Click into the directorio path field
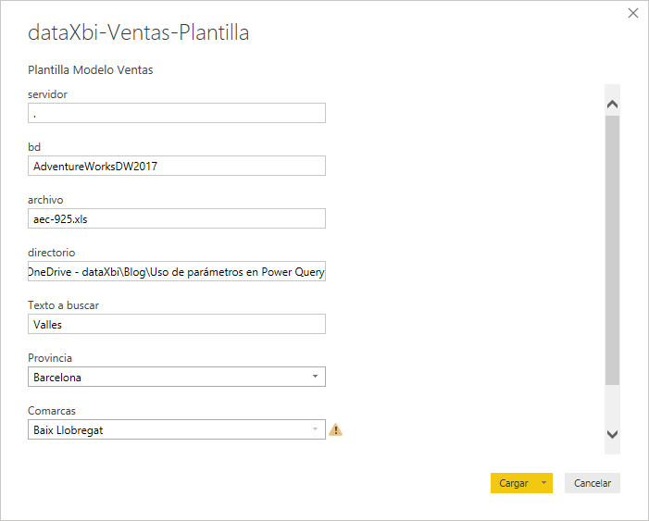 177,271
